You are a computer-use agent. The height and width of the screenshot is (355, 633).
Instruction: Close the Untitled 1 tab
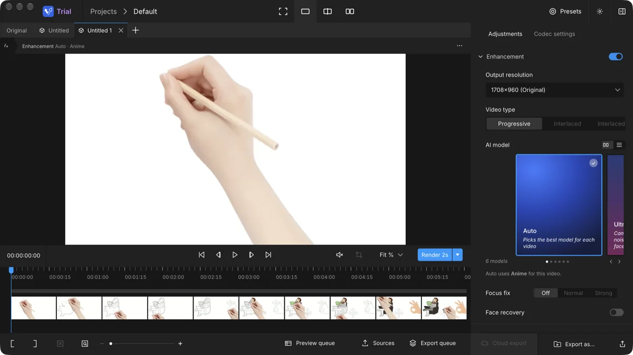pyautogui.click(x=121, y=31)
